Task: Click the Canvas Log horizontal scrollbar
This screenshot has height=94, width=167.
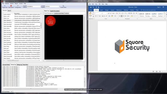Action: pyautogui.click(x=31, y=89)
